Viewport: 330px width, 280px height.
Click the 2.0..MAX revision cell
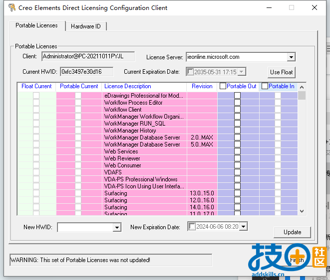202,138
